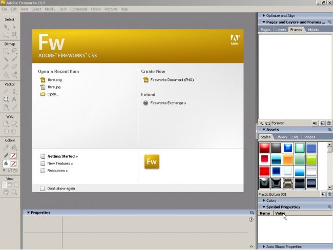The image size is (333, 250).
Task: Activate the Zoom magnifier tool
Action: pos(14,192)
